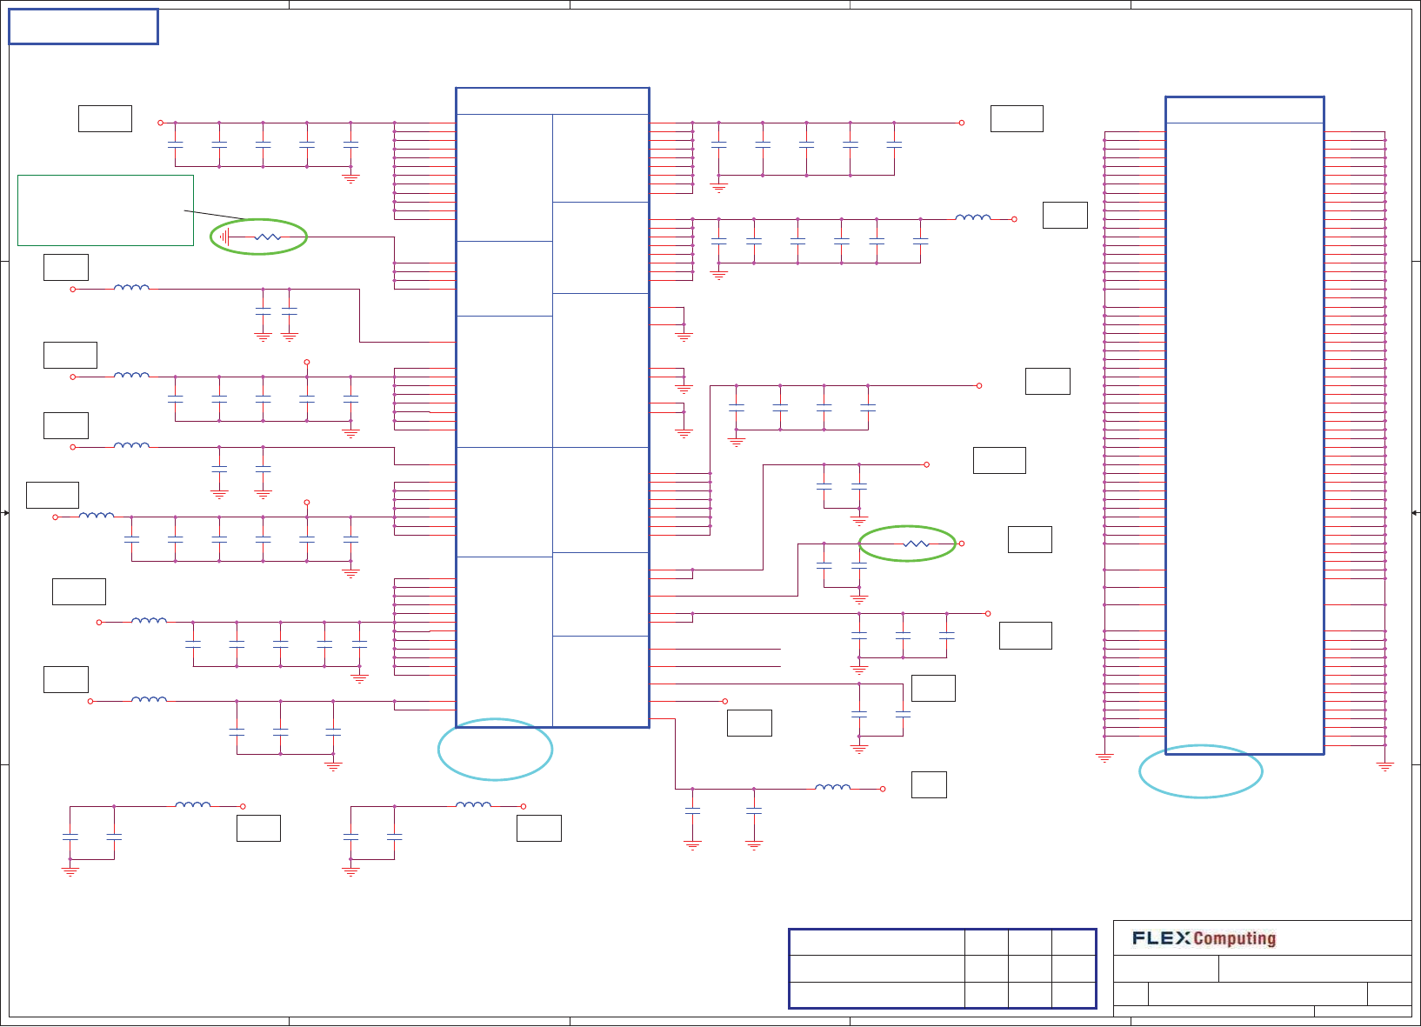Viewport: 1421px width, 1027px height.
Task: Click the right border arrow marker
Action: click(x=1416, y=513)
